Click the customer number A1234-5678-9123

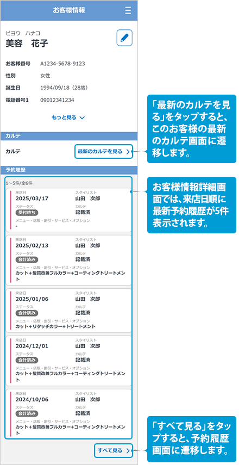coord(63,64)
